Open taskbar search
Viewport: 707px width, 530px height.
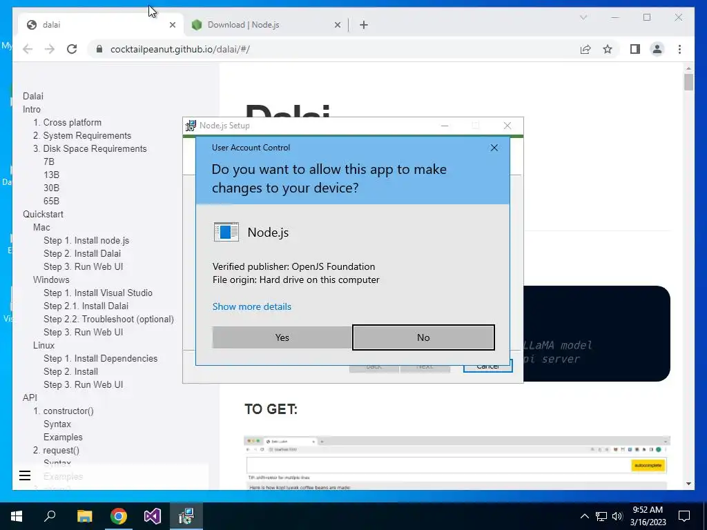[50, 516]
